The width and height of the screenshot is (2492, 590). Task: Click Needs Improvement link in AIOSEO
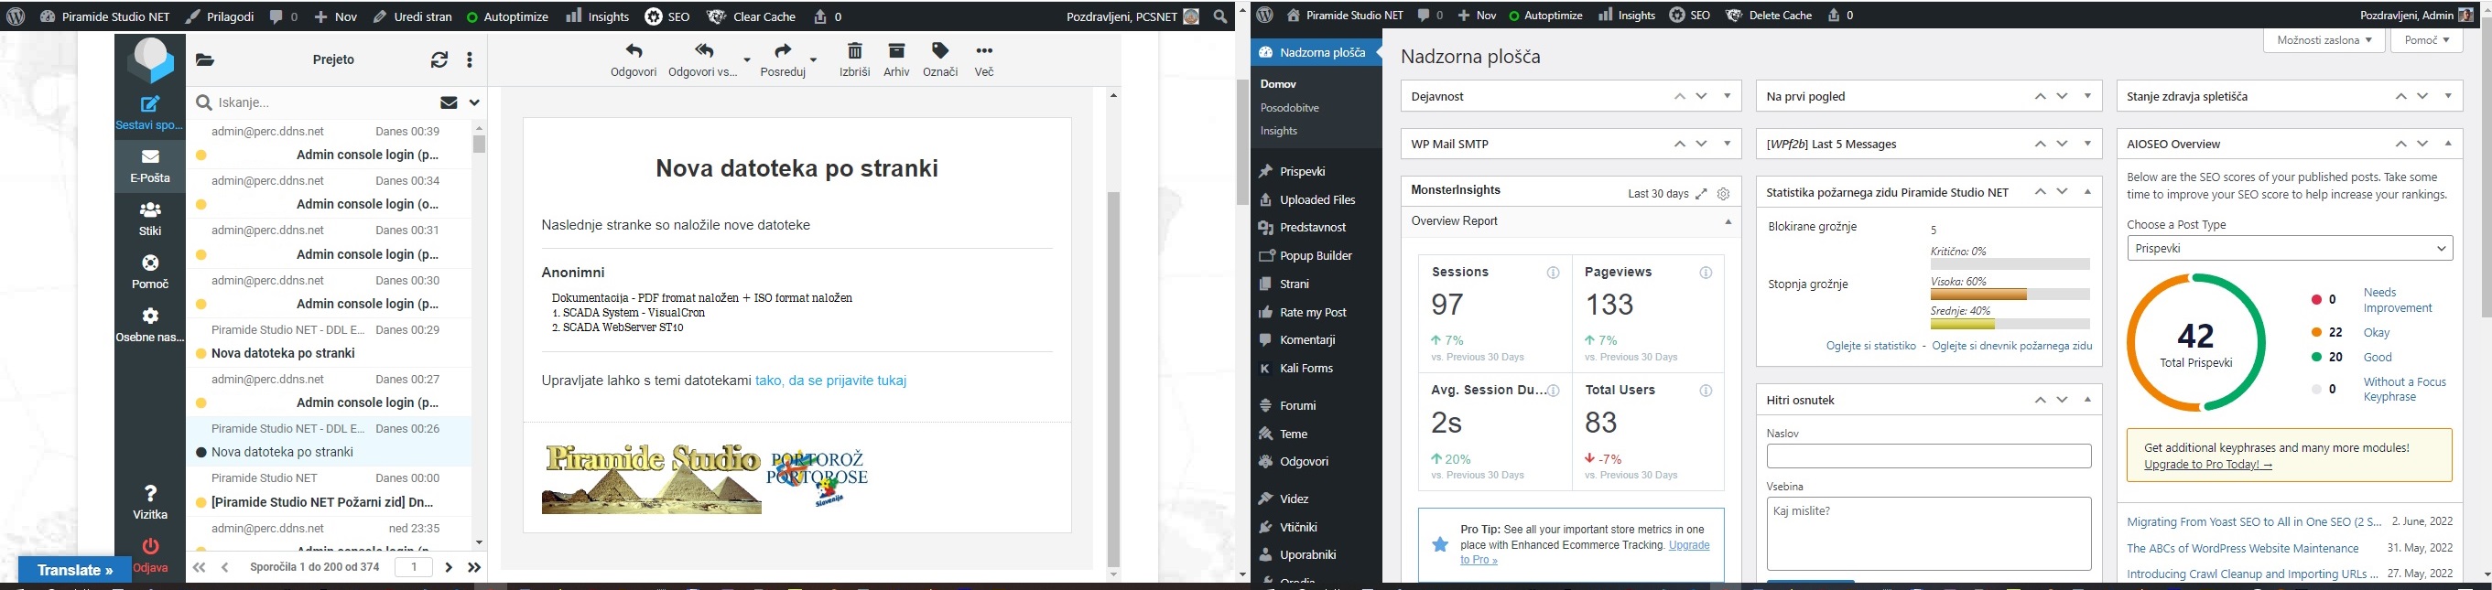coord(2397,300)
